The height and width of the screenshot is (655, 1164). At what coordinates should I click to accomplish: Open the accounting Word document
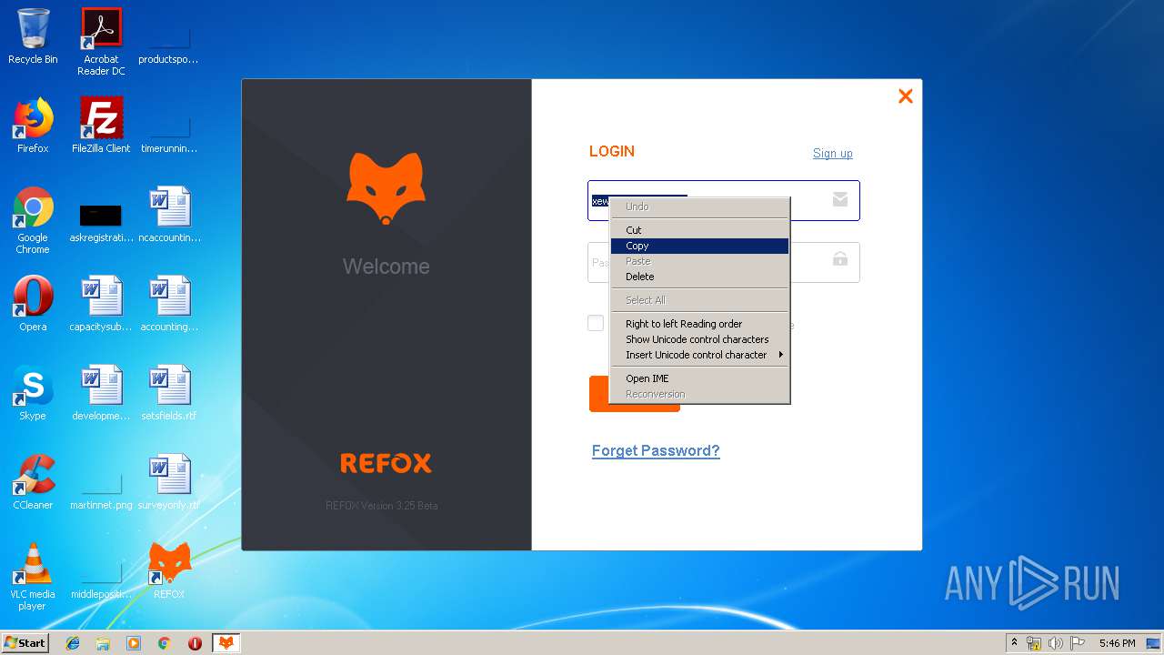point(169,304)
